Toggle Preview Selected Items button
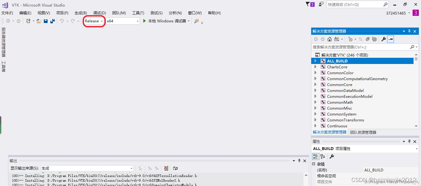The image size is (421, 186). tap(391, 39)
